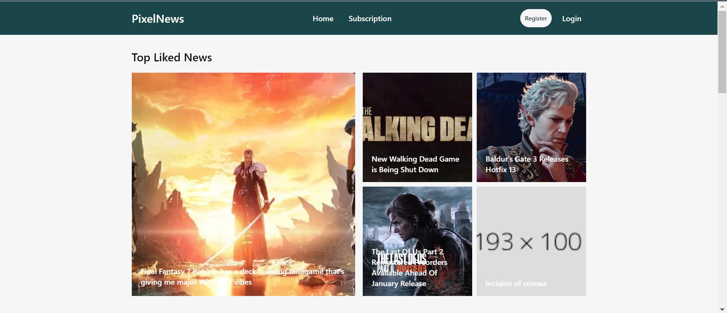Viewport: 727px width, 313px height.
Task: Click the vertical scrollbar thumb
Action: pyautogui.click(x=722, y=51)
